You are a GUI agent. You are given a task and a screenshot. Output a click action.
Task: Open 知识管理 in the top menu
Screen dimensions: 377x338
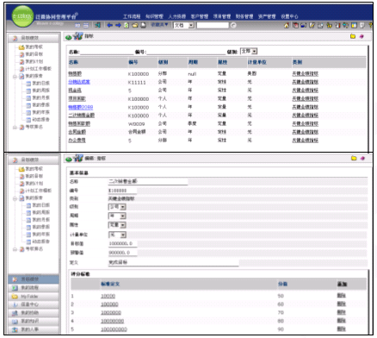pos(154,16)
